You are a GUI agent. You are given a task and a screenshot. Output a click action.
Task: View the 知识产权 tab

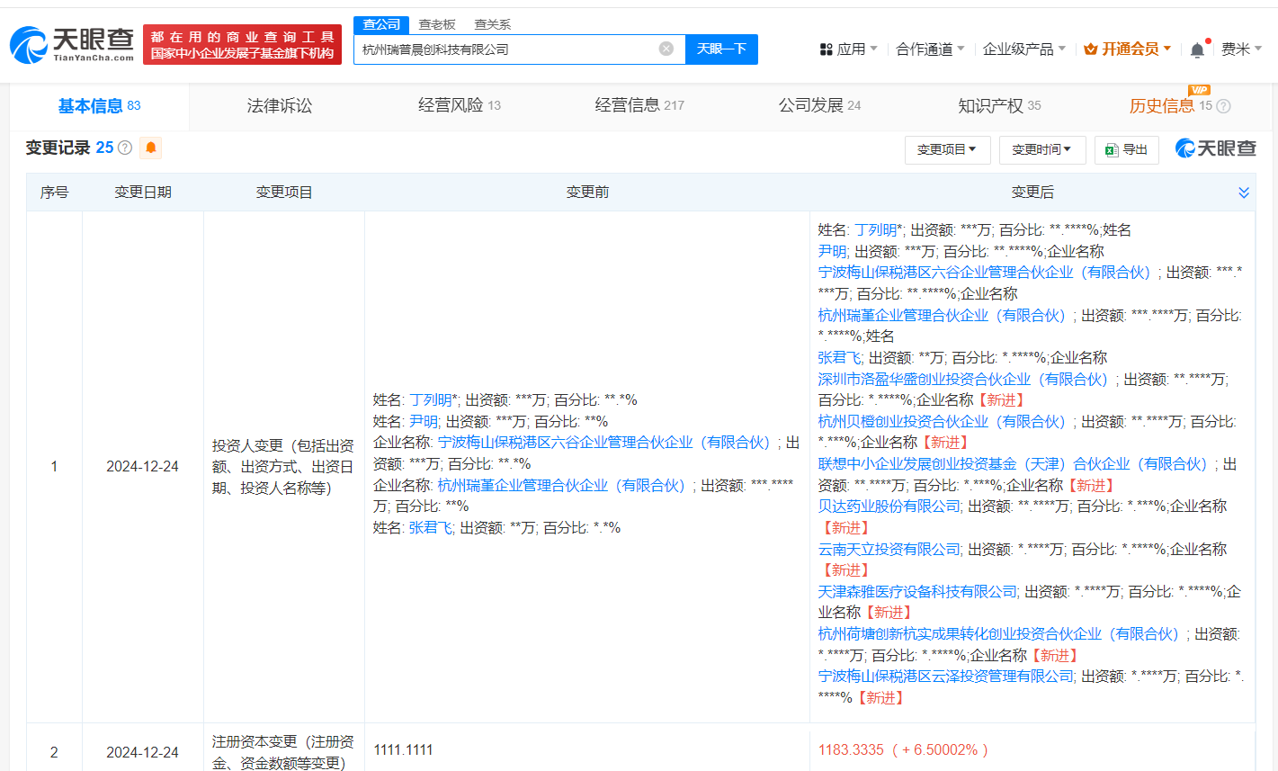(x=999, y=106)
